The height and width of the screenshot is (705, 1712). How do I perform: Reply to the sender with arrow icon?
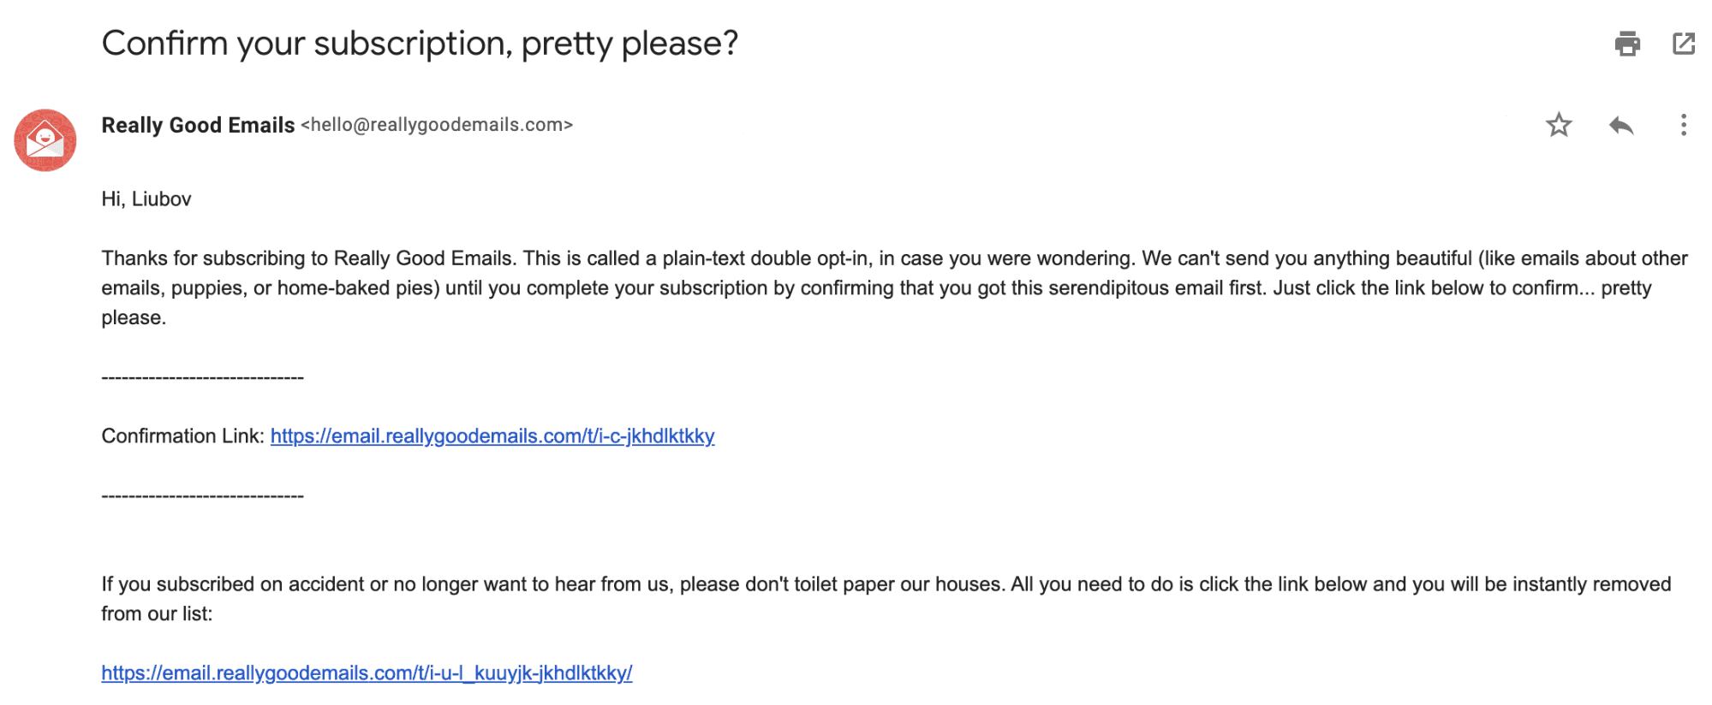(1621, 125)
